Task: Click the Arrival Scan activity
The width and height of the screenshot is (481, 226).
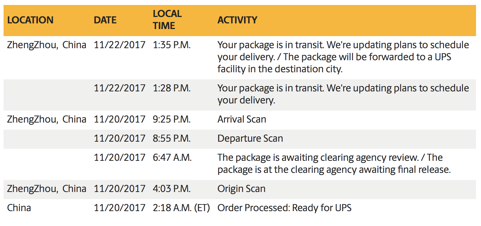Action: (242, 119)
